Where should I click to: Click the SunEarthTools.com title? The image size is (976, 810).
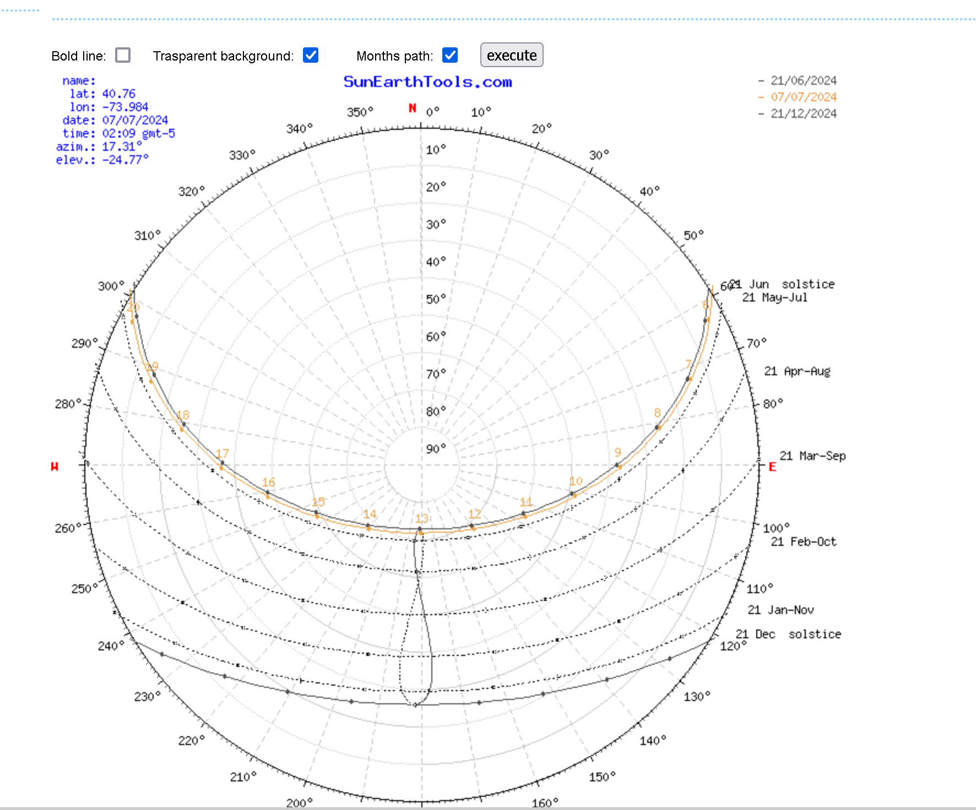(428, 82)
